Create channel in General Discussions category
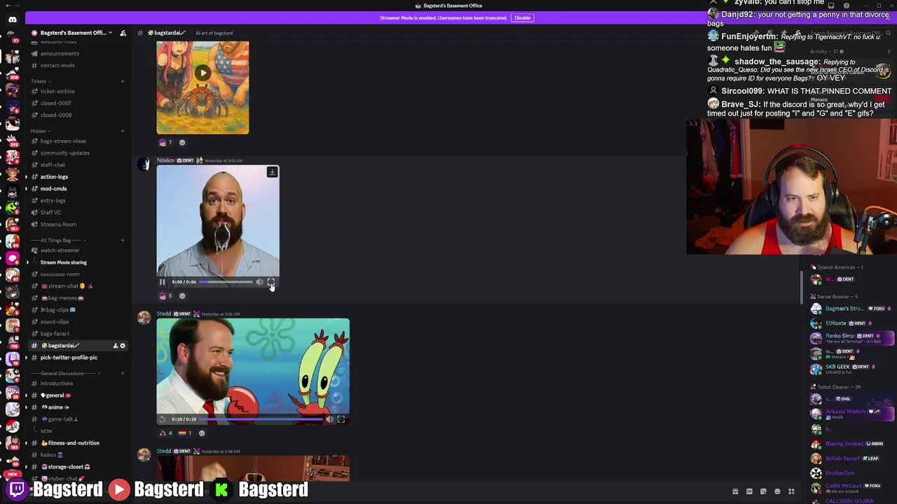Image resolution: width=897 pixels, height=504 pixels. [122, 373]
